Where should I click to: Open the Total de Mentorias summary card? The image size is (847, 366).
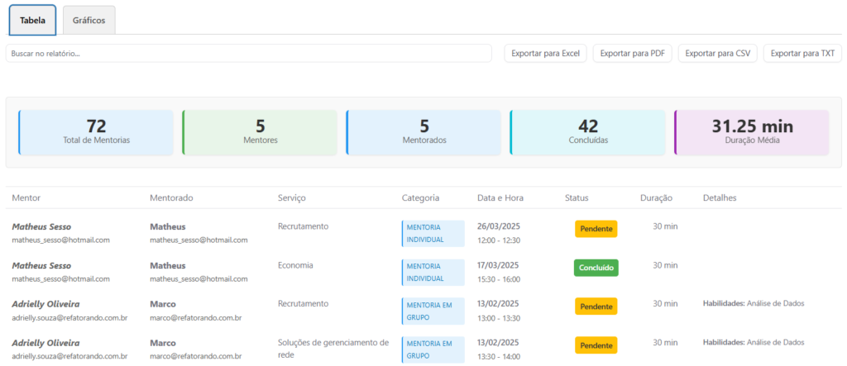coord(96,132)
